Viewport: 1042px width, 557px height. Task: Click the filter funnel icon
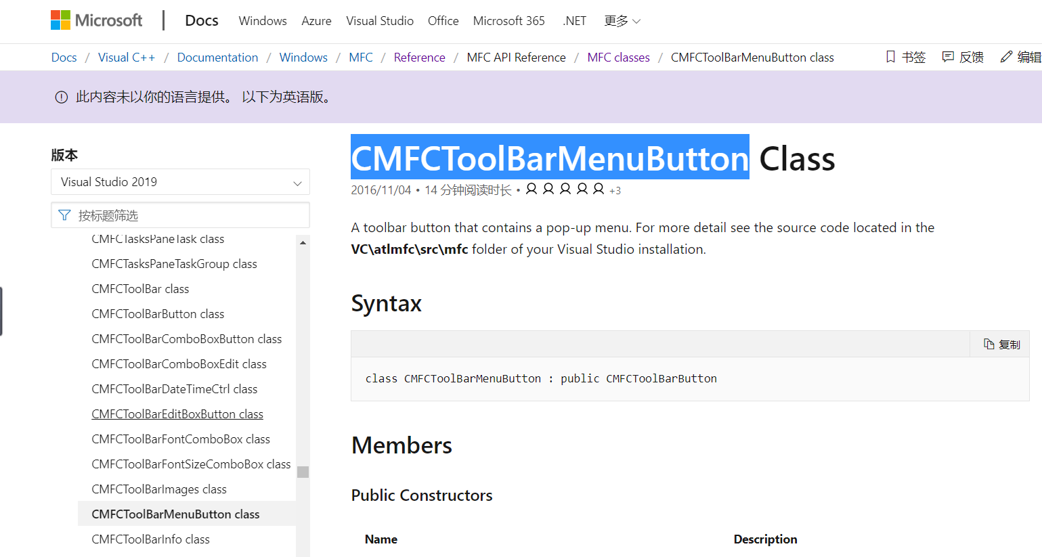tap(64, 215)
